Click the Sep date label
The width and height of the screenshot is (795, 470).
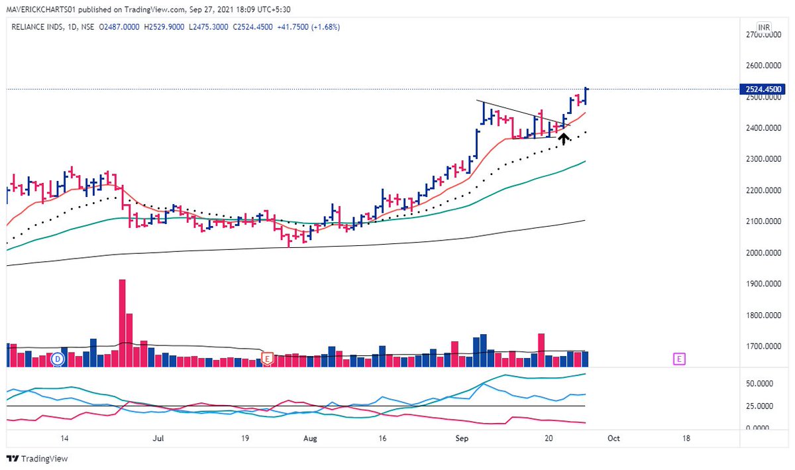[462, 438]
